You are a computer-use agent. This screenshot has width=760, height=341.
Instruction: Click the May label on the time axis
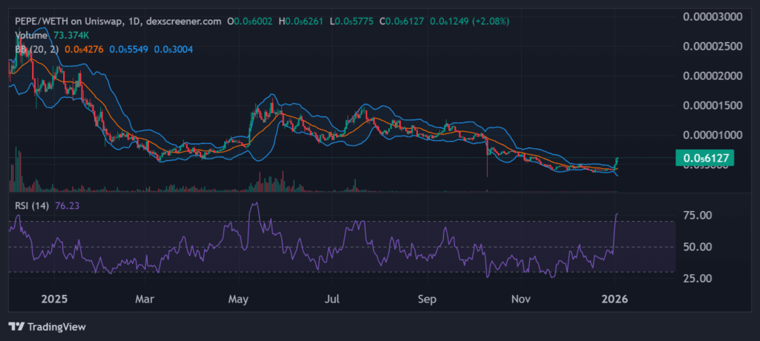(x=239, y=299)
